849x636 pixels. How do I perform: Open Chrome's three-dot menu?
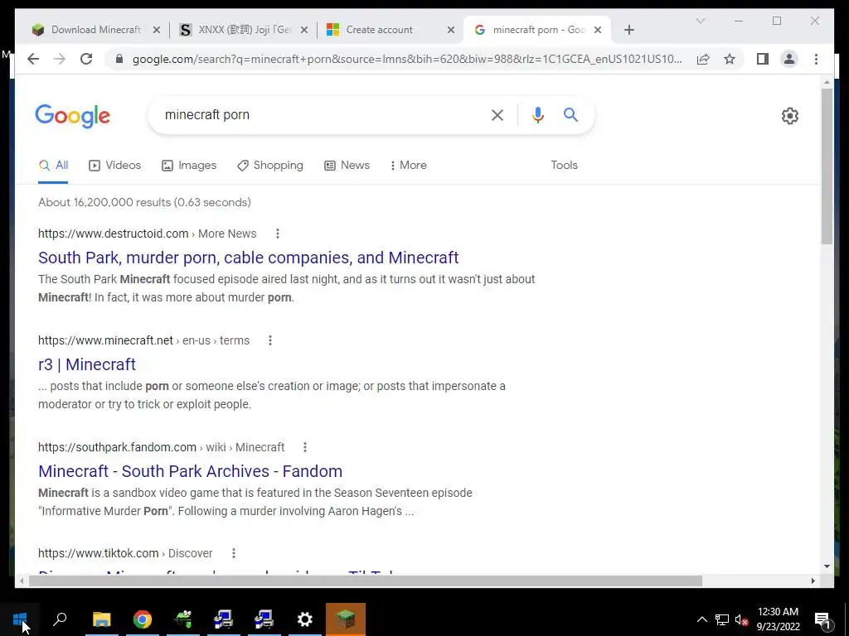816,59
